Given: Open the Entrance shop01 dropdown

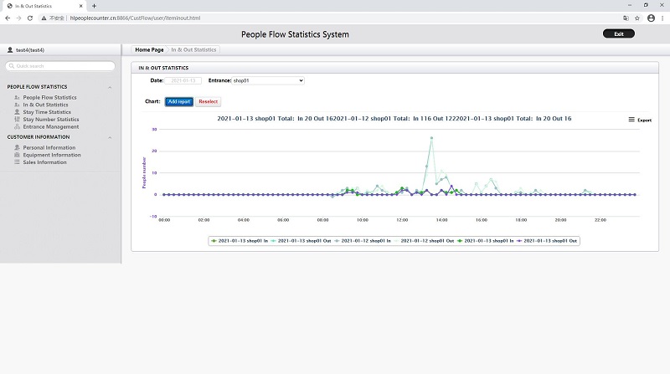Looking at the screenshot, I should [268, 80].
